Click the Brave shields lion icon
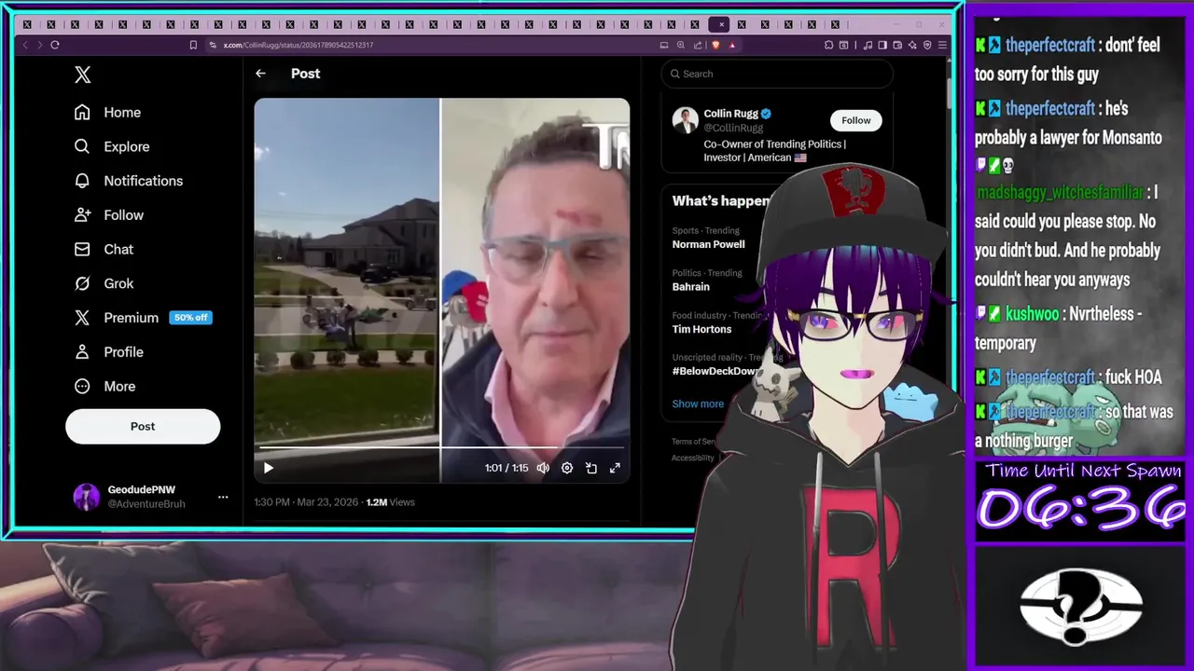Viewport: 1194px width, 671px height. [715, 45]
